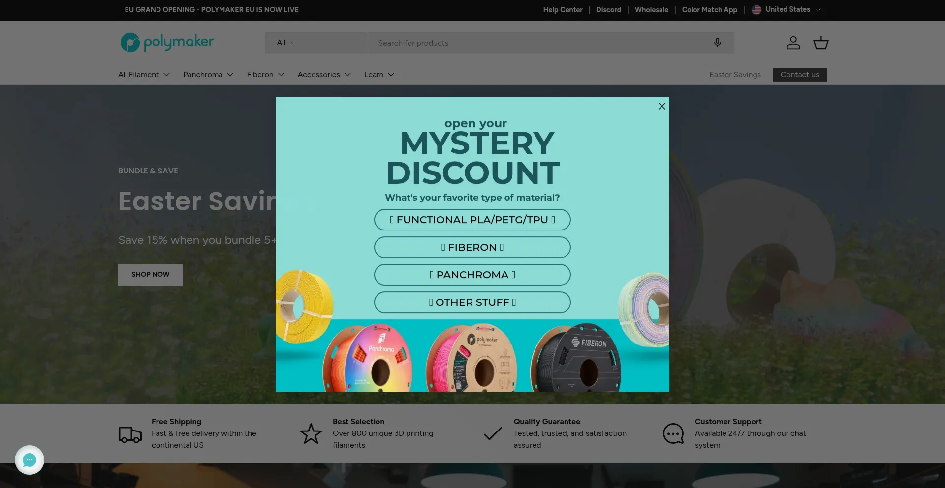Viewport: 945px width, 488px height.
Task: Click the 'Save 15% when you bundle' text
Action: point(197,240)
